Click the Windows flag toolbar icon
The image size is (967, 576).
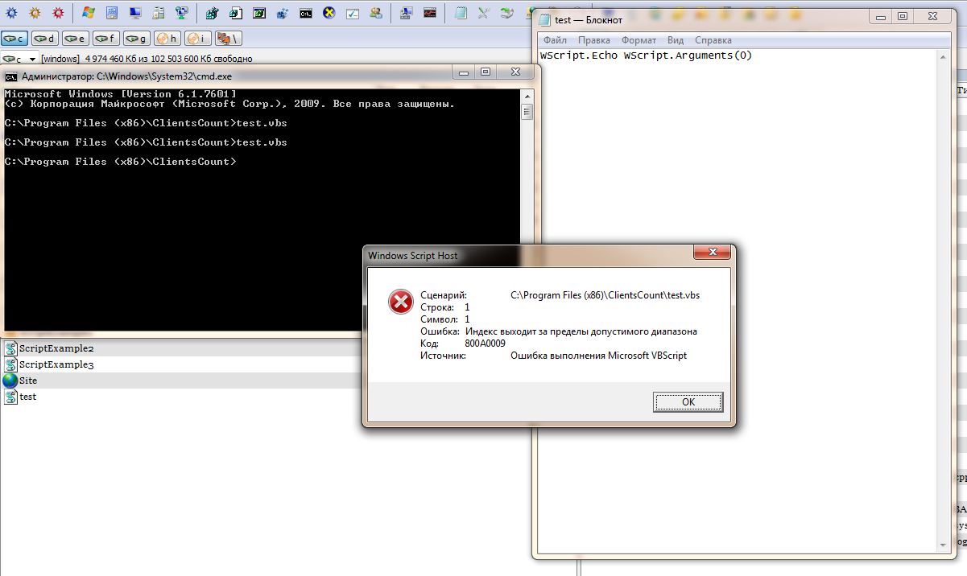(89, 13)
